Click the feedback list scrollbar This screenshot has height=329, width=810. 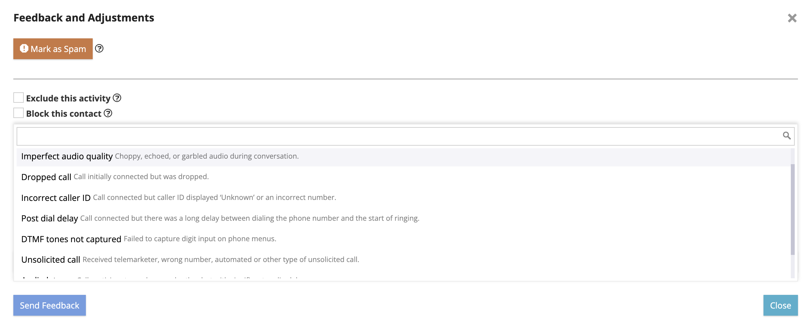coord(792,208)
